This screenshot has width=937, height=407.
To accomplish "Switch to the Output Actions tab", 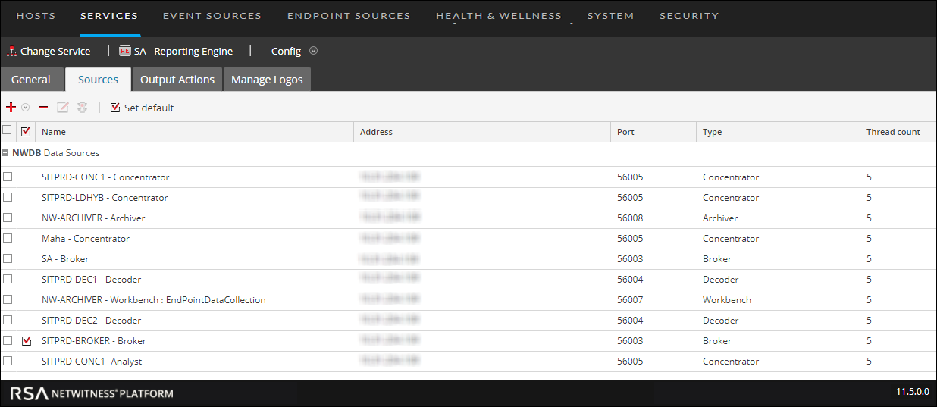I will click(177, 80).
